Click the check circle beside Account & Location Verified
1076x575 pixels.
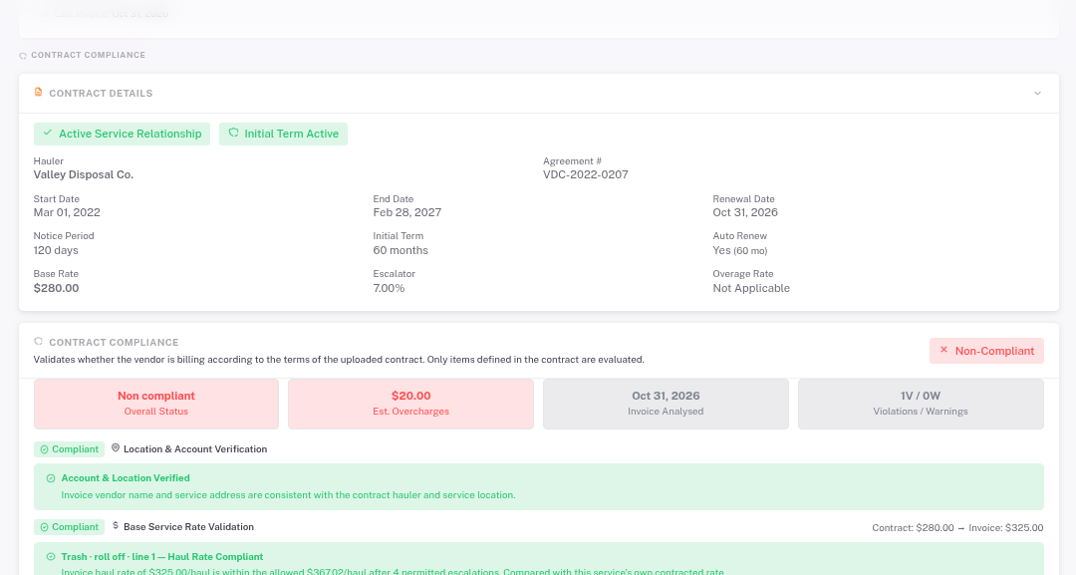click(x=50, y=478)
